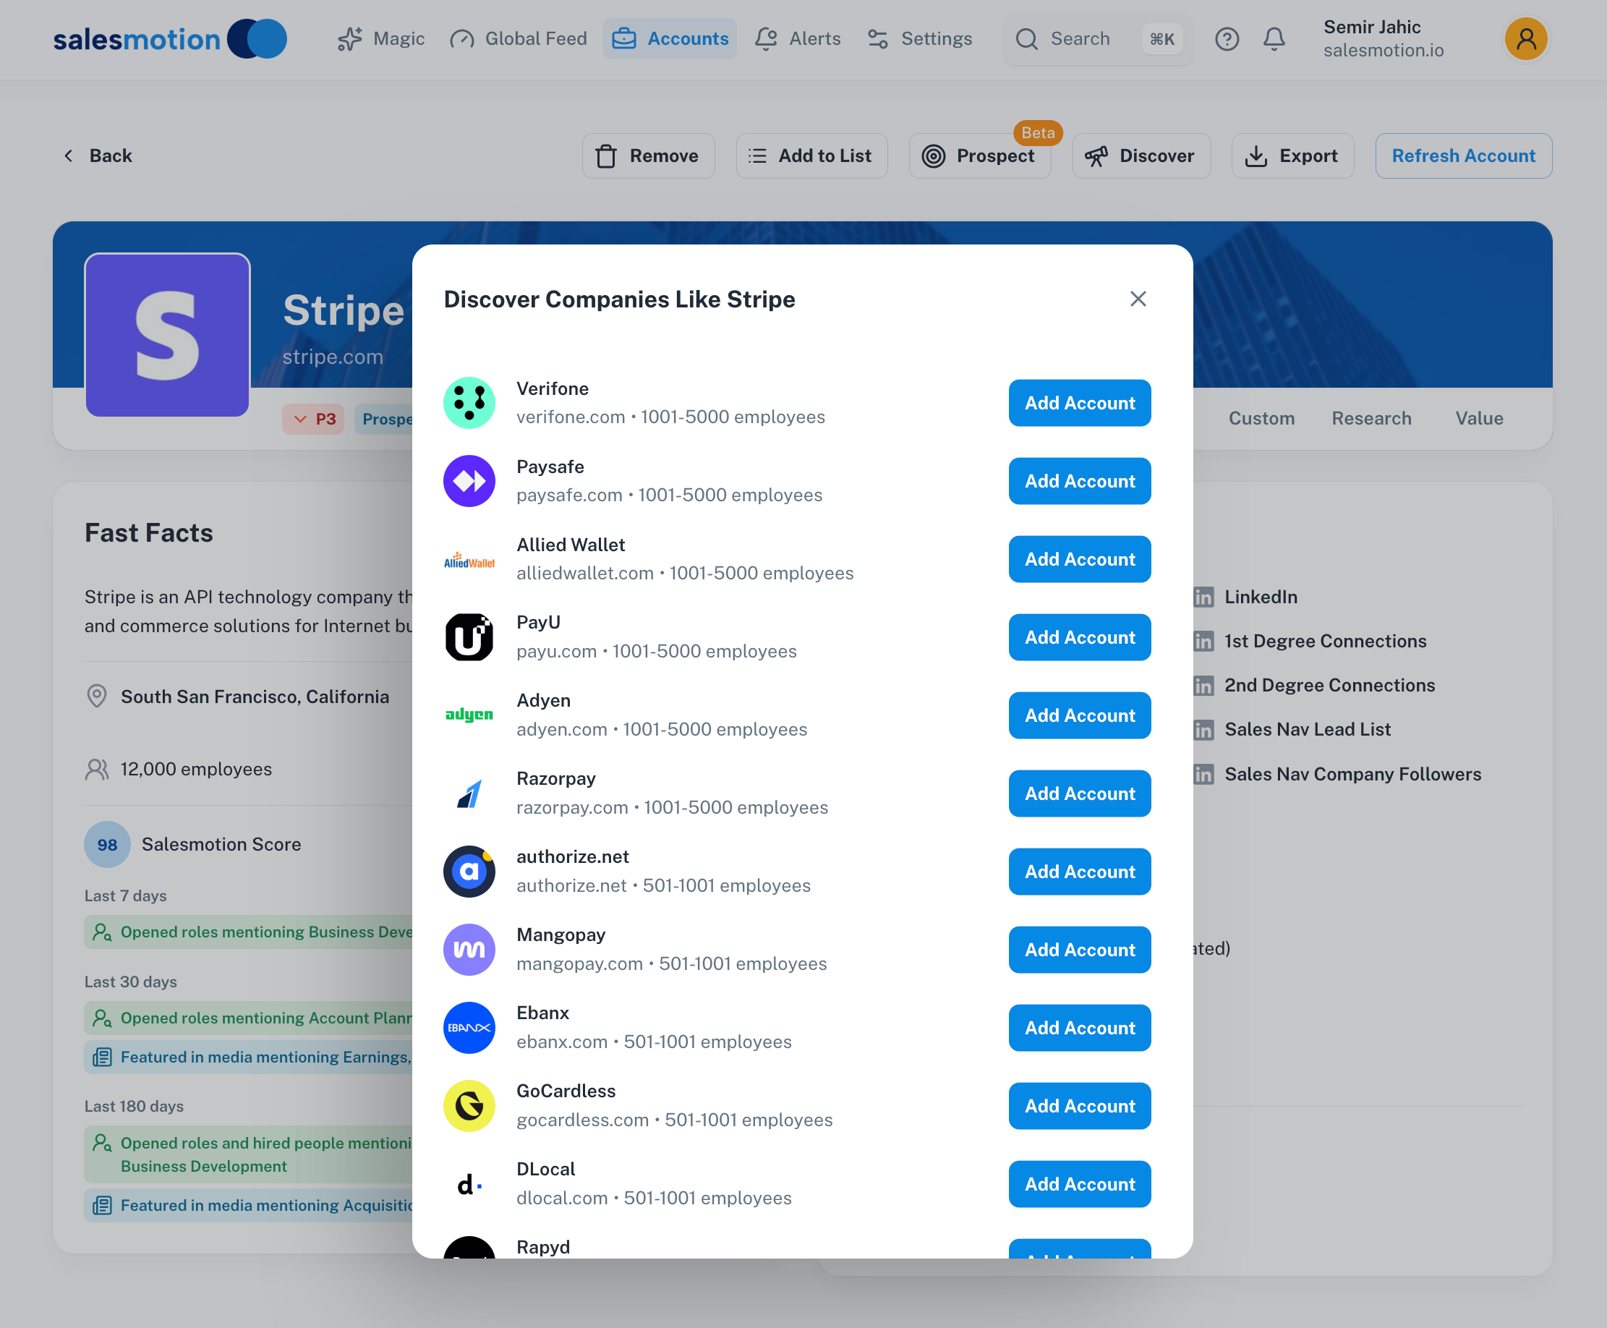Click the GoCardless company logo
Viewport: 1607px width, 1328px height.
coord(469,1105)
